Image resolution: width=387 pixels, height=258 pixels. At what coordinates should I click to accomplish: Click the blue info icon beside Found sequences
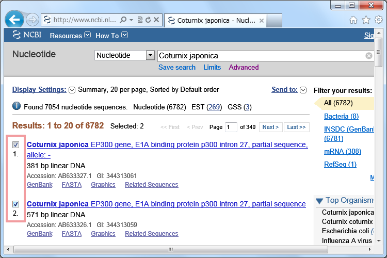[x=17, y=106]
